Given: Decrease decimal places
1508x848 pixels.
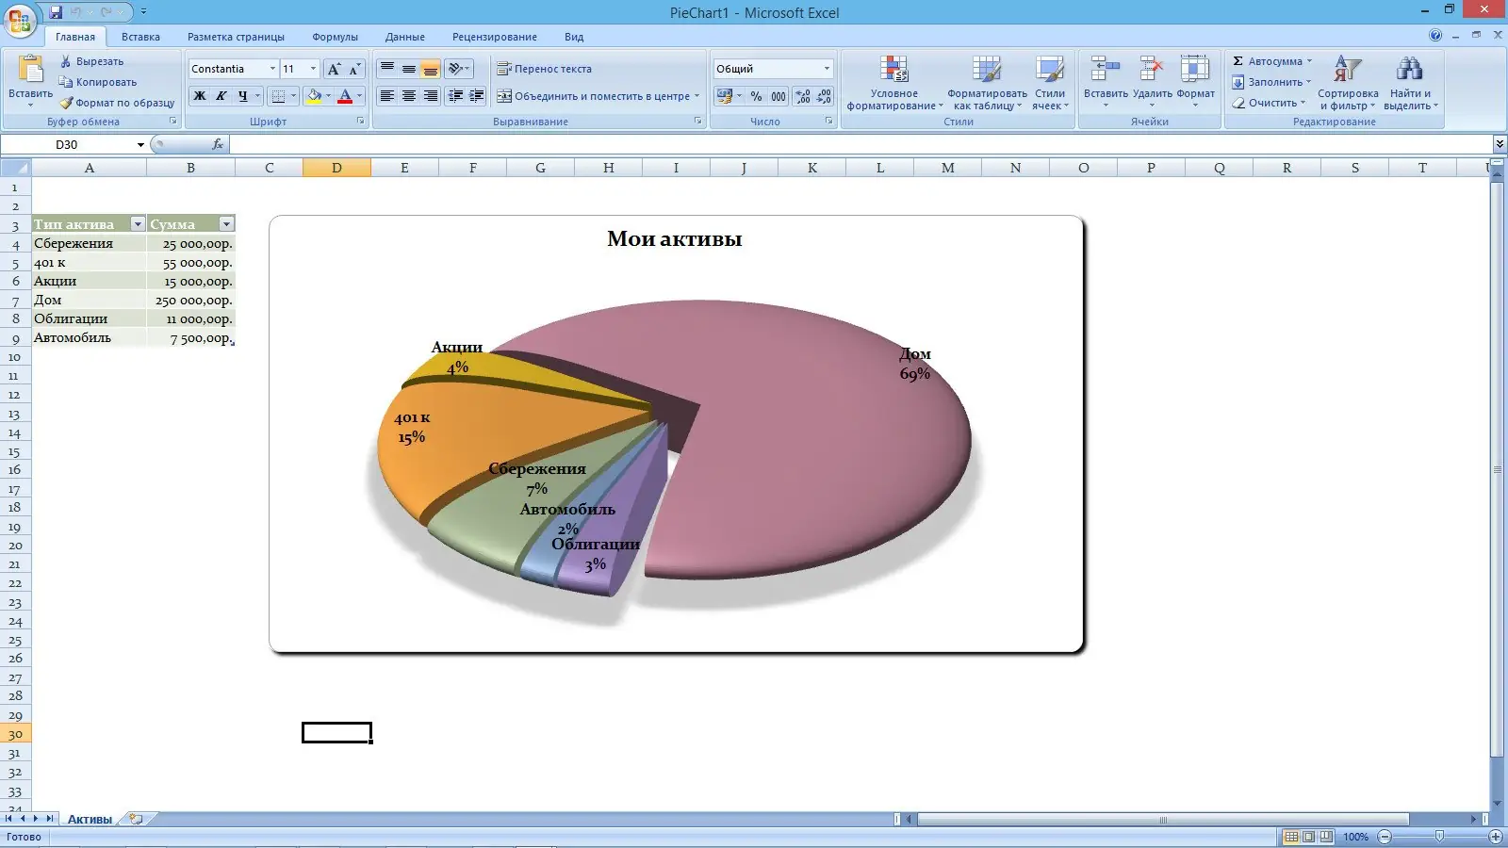Looking at the screenshot, I should 825,96.
